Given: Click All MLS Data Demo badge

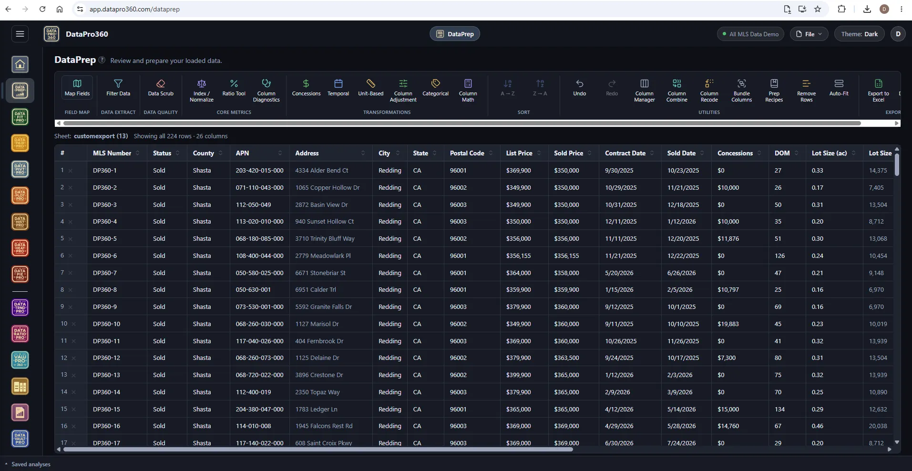Looking at the screenshot, I should coord(750,34).
